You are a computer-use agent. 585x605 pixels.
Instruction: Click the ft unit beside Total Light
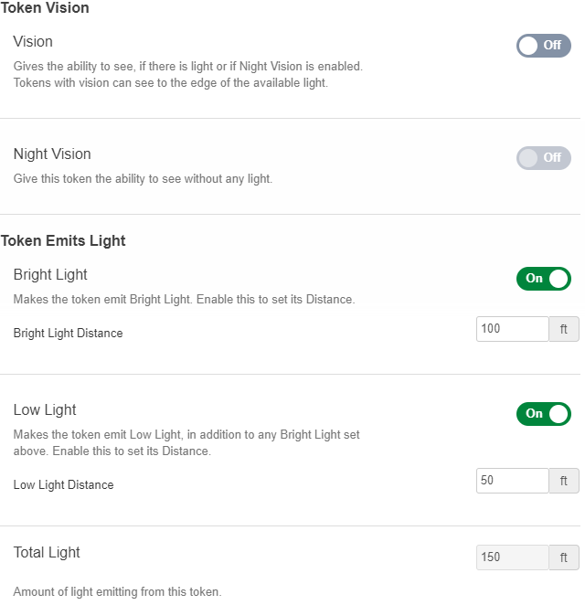[564, 557]
